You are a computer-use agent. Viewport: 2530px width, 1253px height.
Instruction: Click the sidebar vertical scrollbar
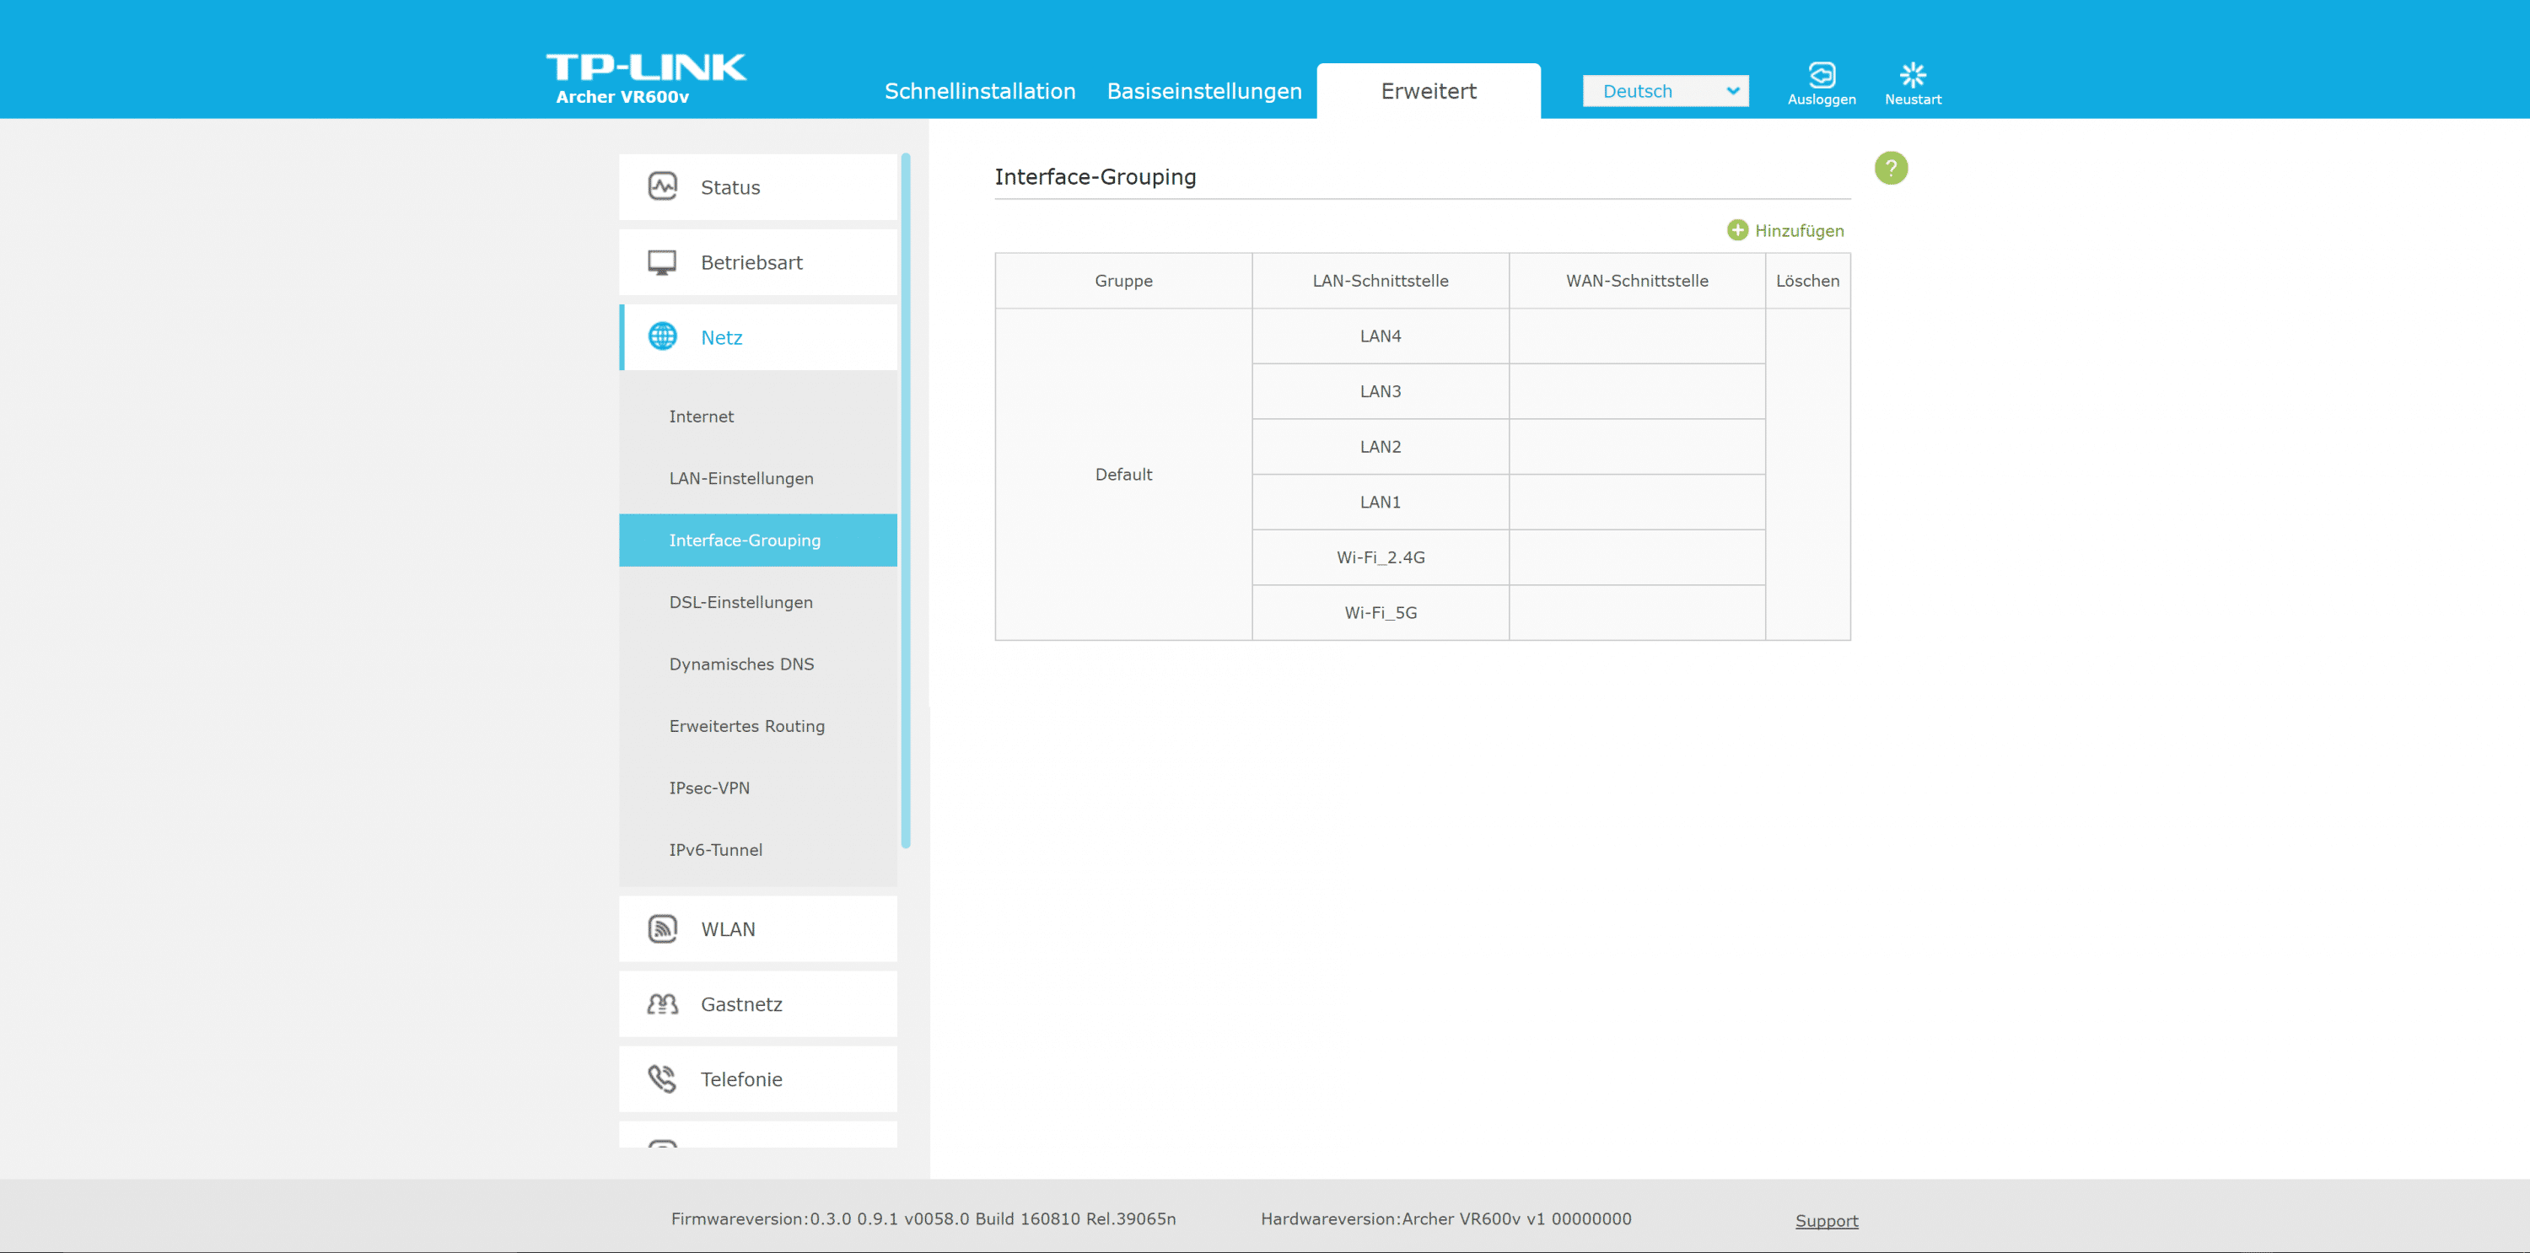click(x=905, y=501)
